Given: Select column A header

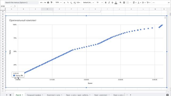Looking at the screenshot, I should (x=11, y=9).
